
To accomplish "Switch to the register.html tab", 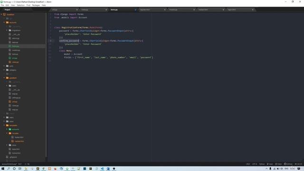I will [152, 9].
